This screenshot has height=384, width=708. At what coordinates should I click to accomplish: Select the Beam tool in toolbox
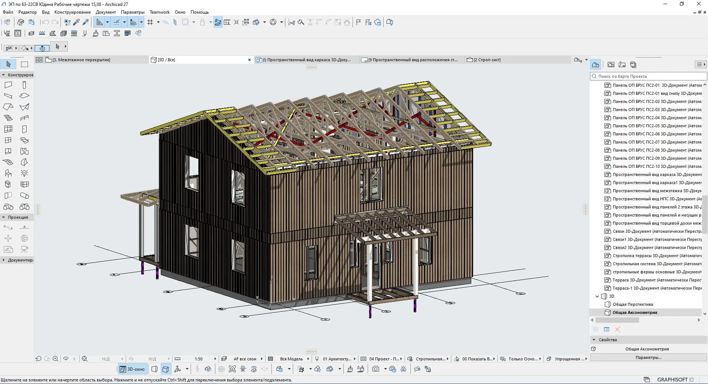(x=8, y=96)
